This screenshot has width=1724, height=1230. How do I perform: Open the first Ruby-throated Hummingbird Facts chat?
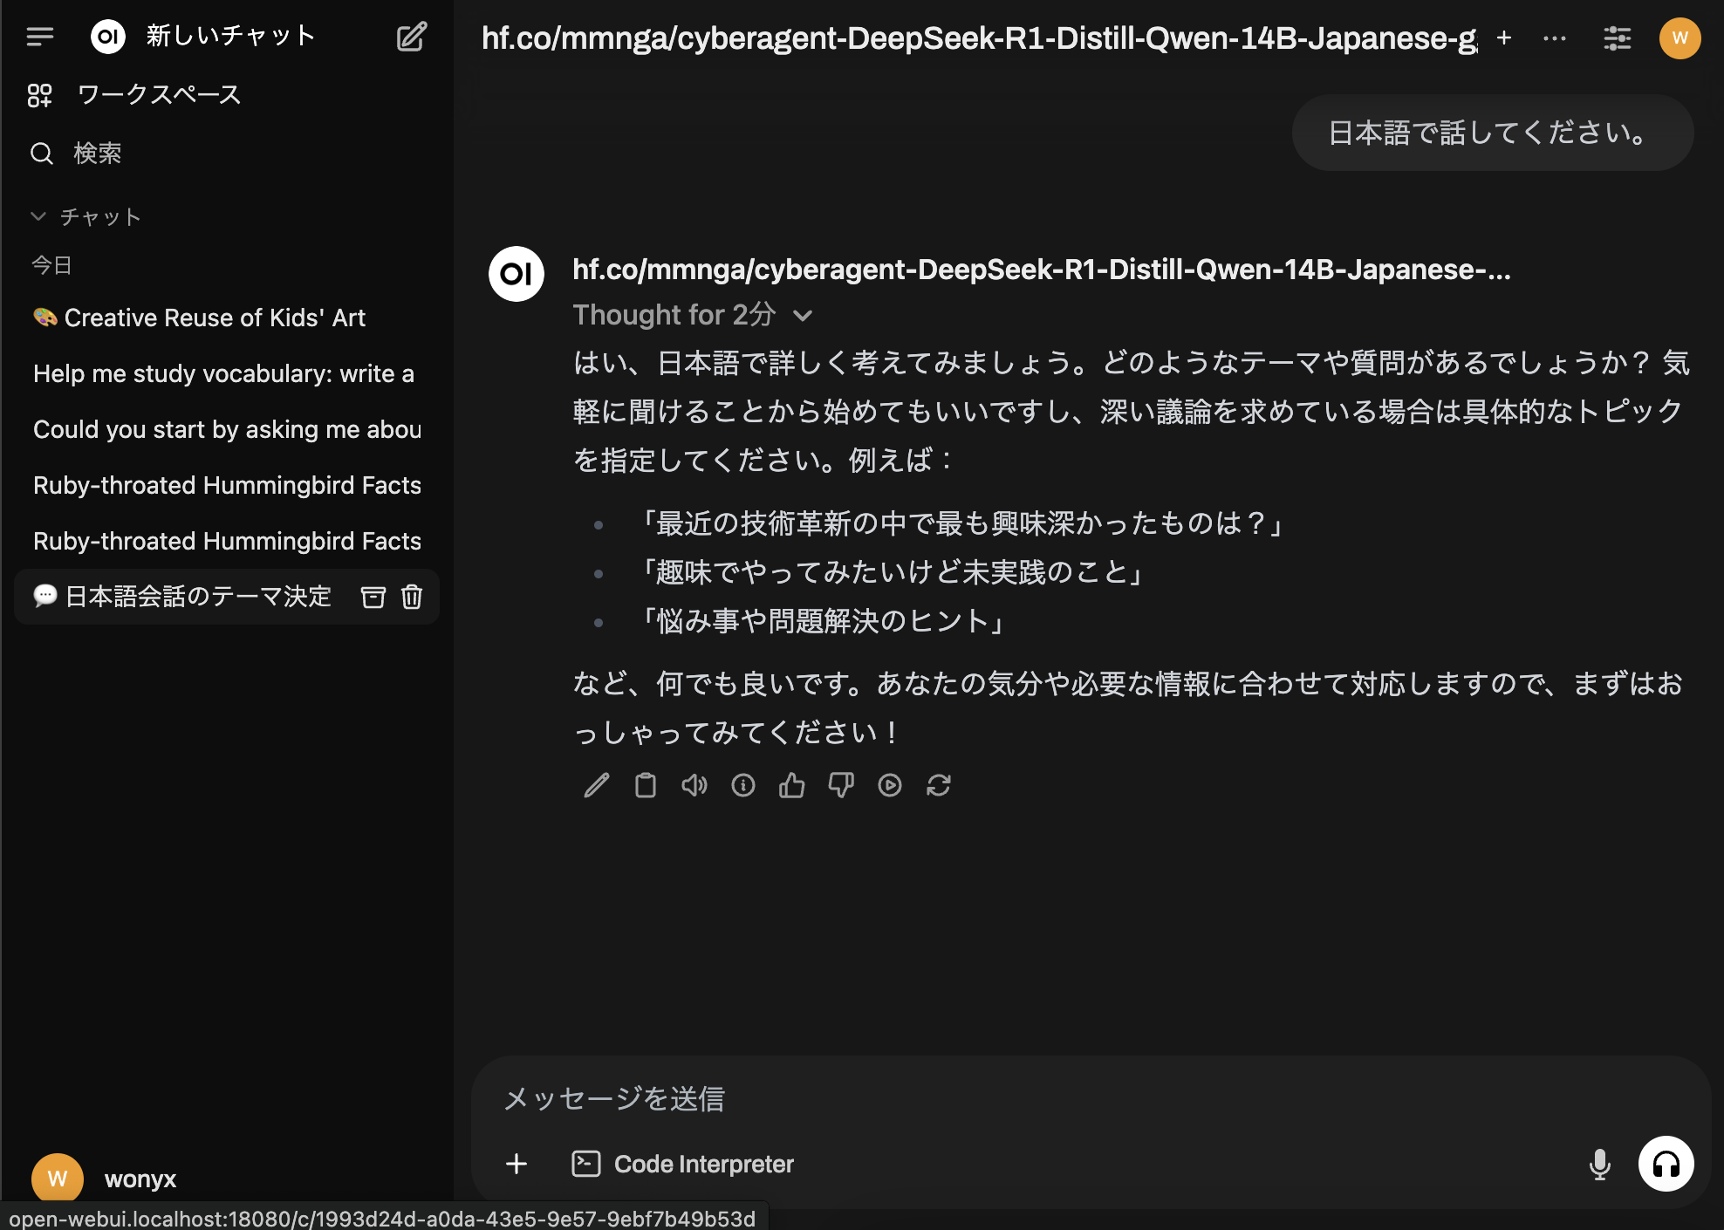point(226,485)
